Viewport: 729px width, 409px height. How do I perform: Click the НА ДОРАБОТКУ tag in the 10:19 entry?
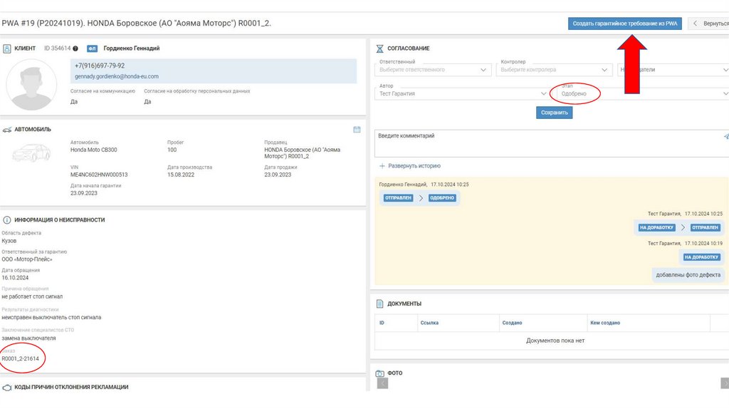pos(701,257)
